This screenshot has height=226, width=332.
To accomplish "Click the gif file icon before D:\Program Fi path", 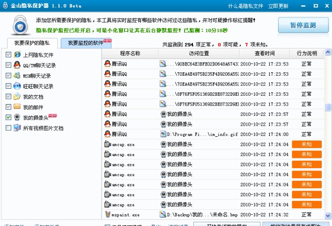I will pos(163,134).
